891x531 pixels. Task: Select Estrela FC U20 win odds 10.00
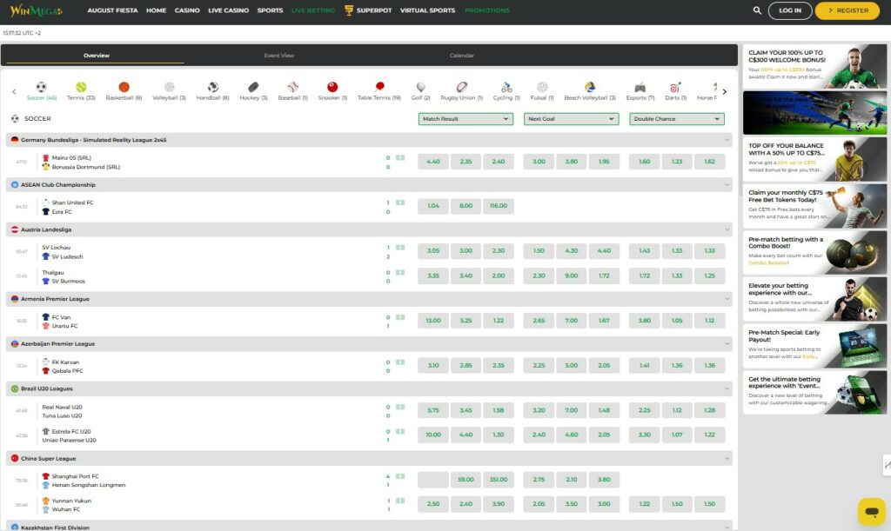pos(433,435)
